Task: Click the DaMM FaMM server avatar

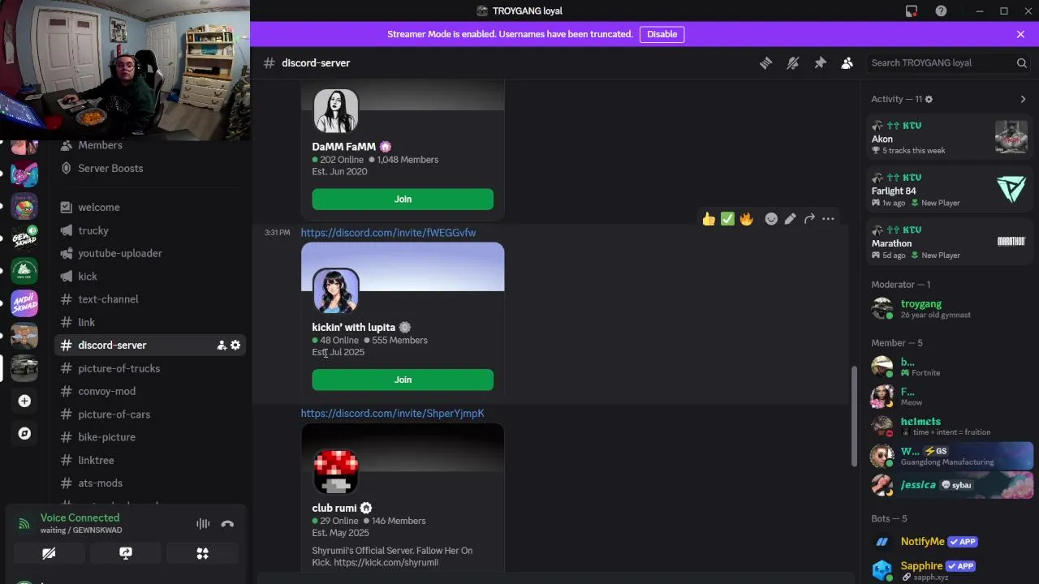Action: (x=336, y=111)
